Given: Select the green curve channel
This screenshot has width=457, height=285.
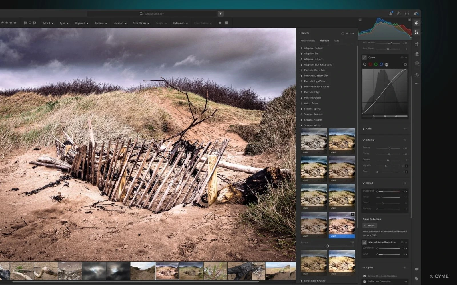Looking at the screenshot, I should (376, 64).
